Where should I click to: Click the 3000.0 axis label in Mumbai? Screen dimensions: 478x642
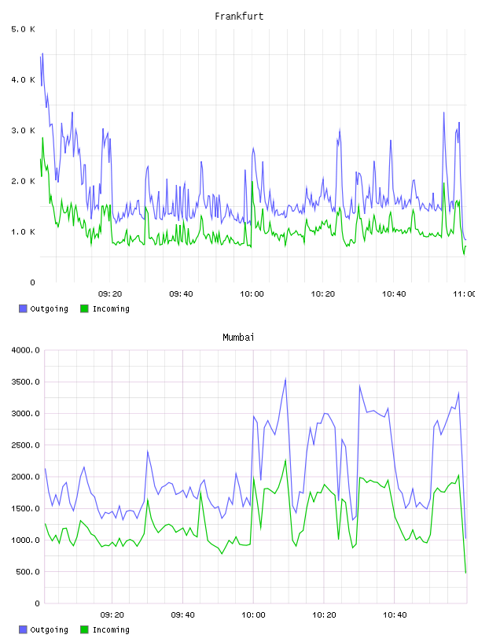point(25,414)
